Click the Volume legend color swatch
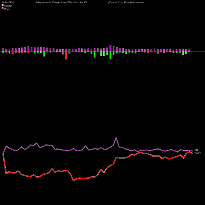This screenshot has height=205, width=205. pyautogui.click(x=2, y=5)
